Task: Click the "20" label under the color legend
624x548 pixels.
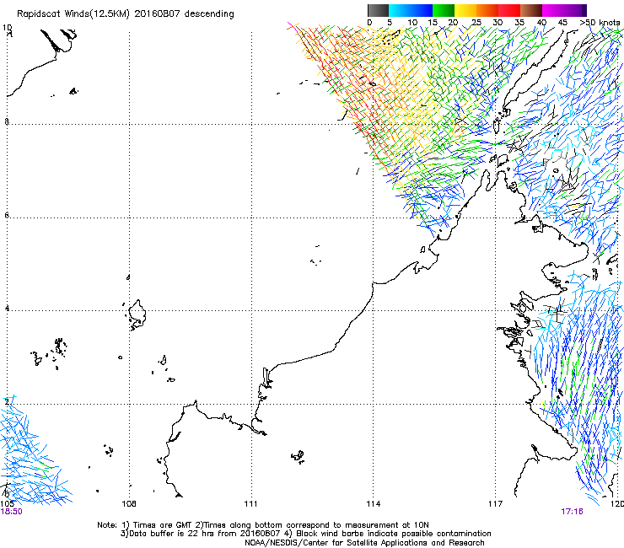Action: coord(454,23)
